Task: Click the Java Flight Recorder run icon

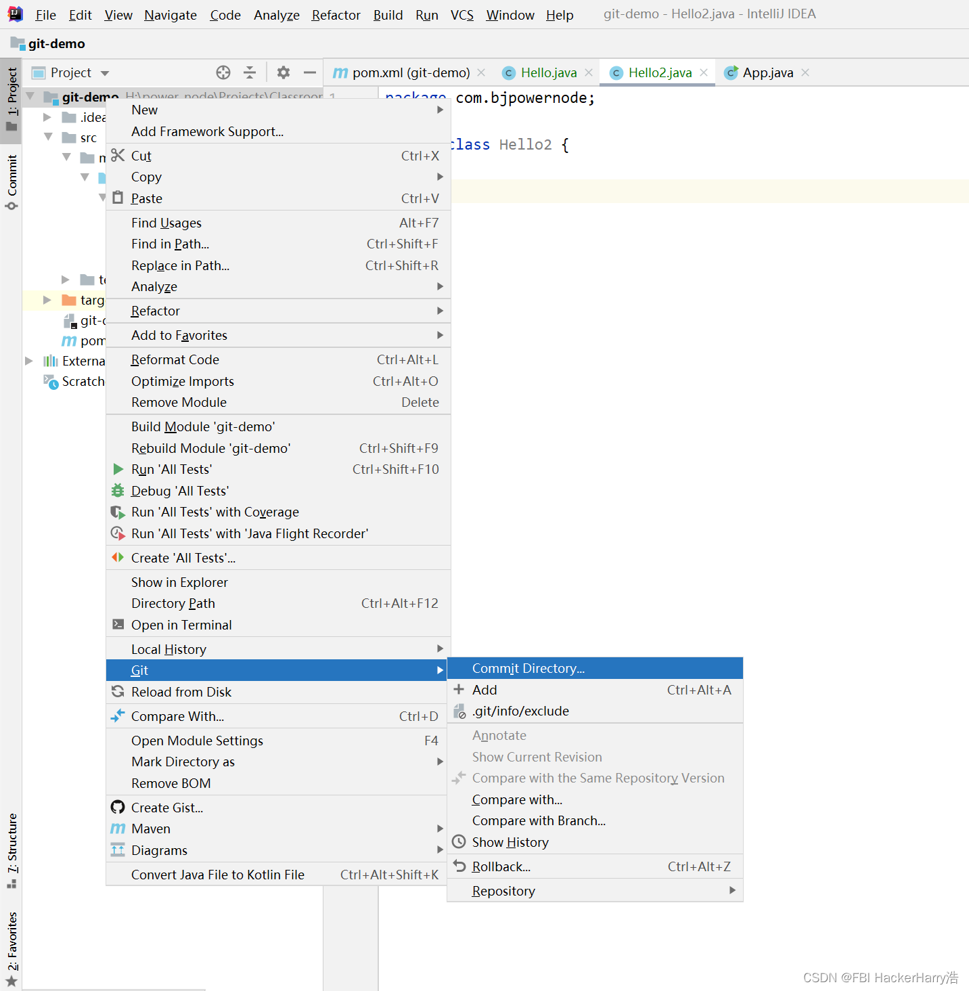Action: pos(118,533)
